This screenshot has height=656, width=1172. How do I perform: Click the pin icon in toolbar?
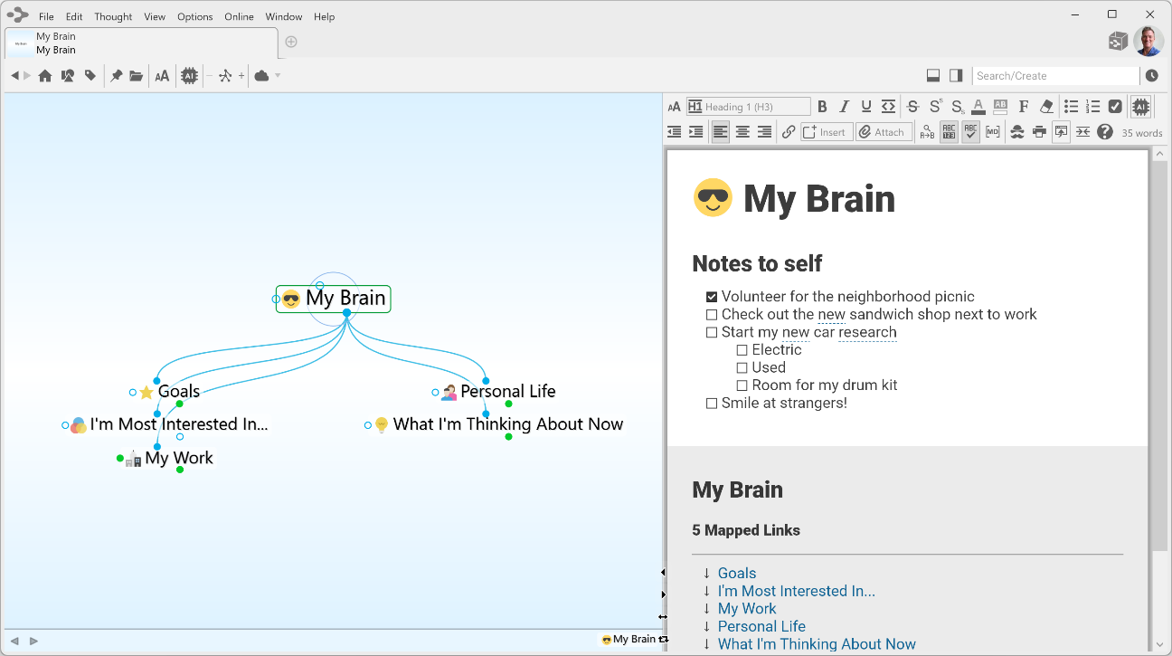(x=116, y=76)
